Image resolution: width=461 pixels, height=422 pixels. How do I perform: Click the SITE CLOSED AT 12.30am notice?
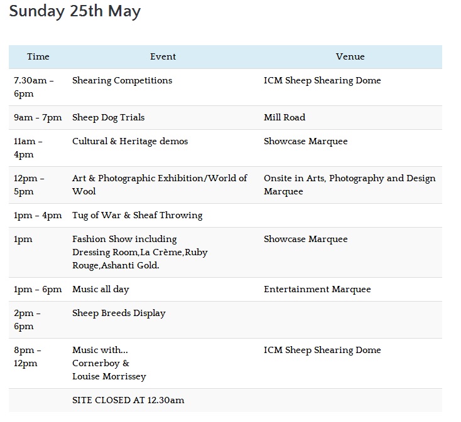pos(128,400)
